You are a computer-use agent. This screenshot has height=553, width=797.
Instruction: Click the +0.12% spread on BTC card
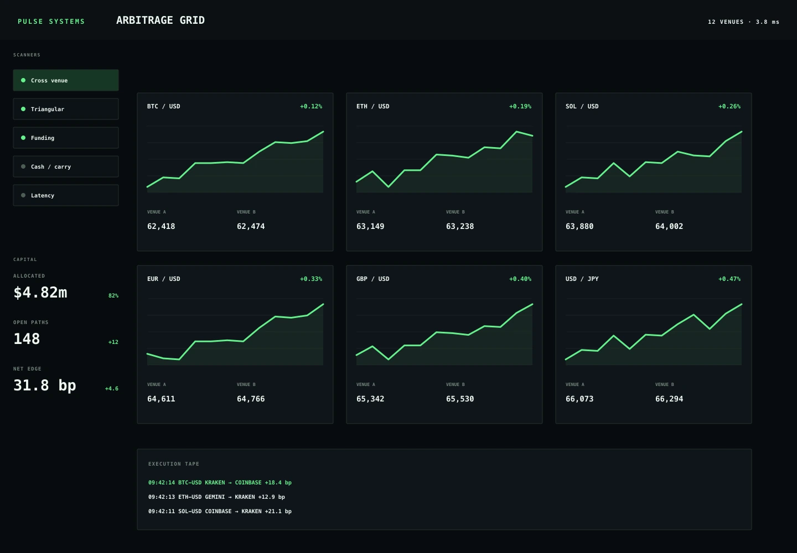[x=311, y=106]
